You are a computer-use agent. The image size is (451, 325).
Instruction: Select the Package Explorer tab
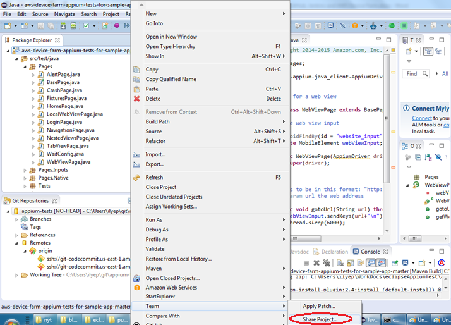[x=32, y=40]
